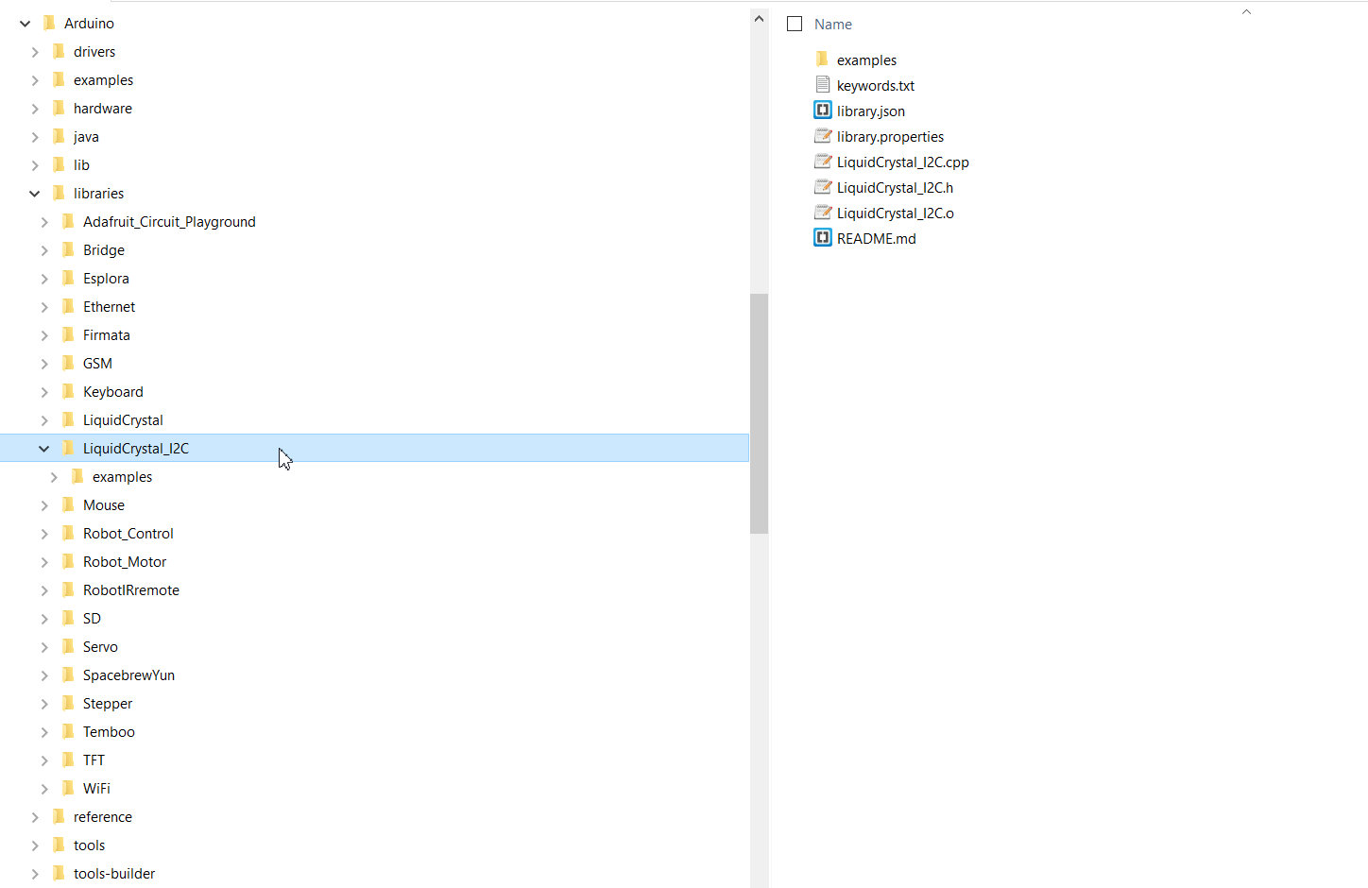Select the LiquidCrystal_I2C.cpp file name

pos(903,162)
